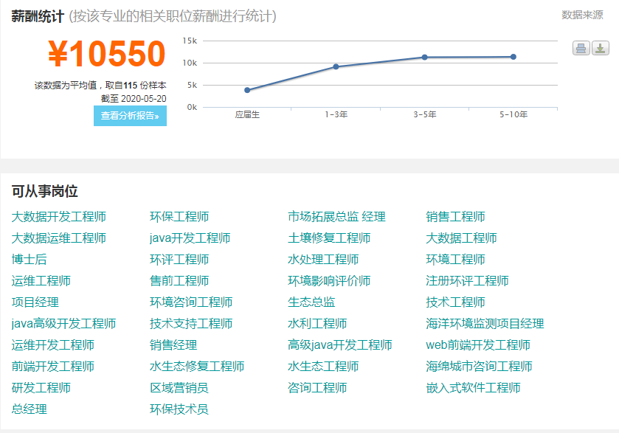Click the 大数据工程师 link
The height and width of the screenshot is (433, 619).
(462, 238)
